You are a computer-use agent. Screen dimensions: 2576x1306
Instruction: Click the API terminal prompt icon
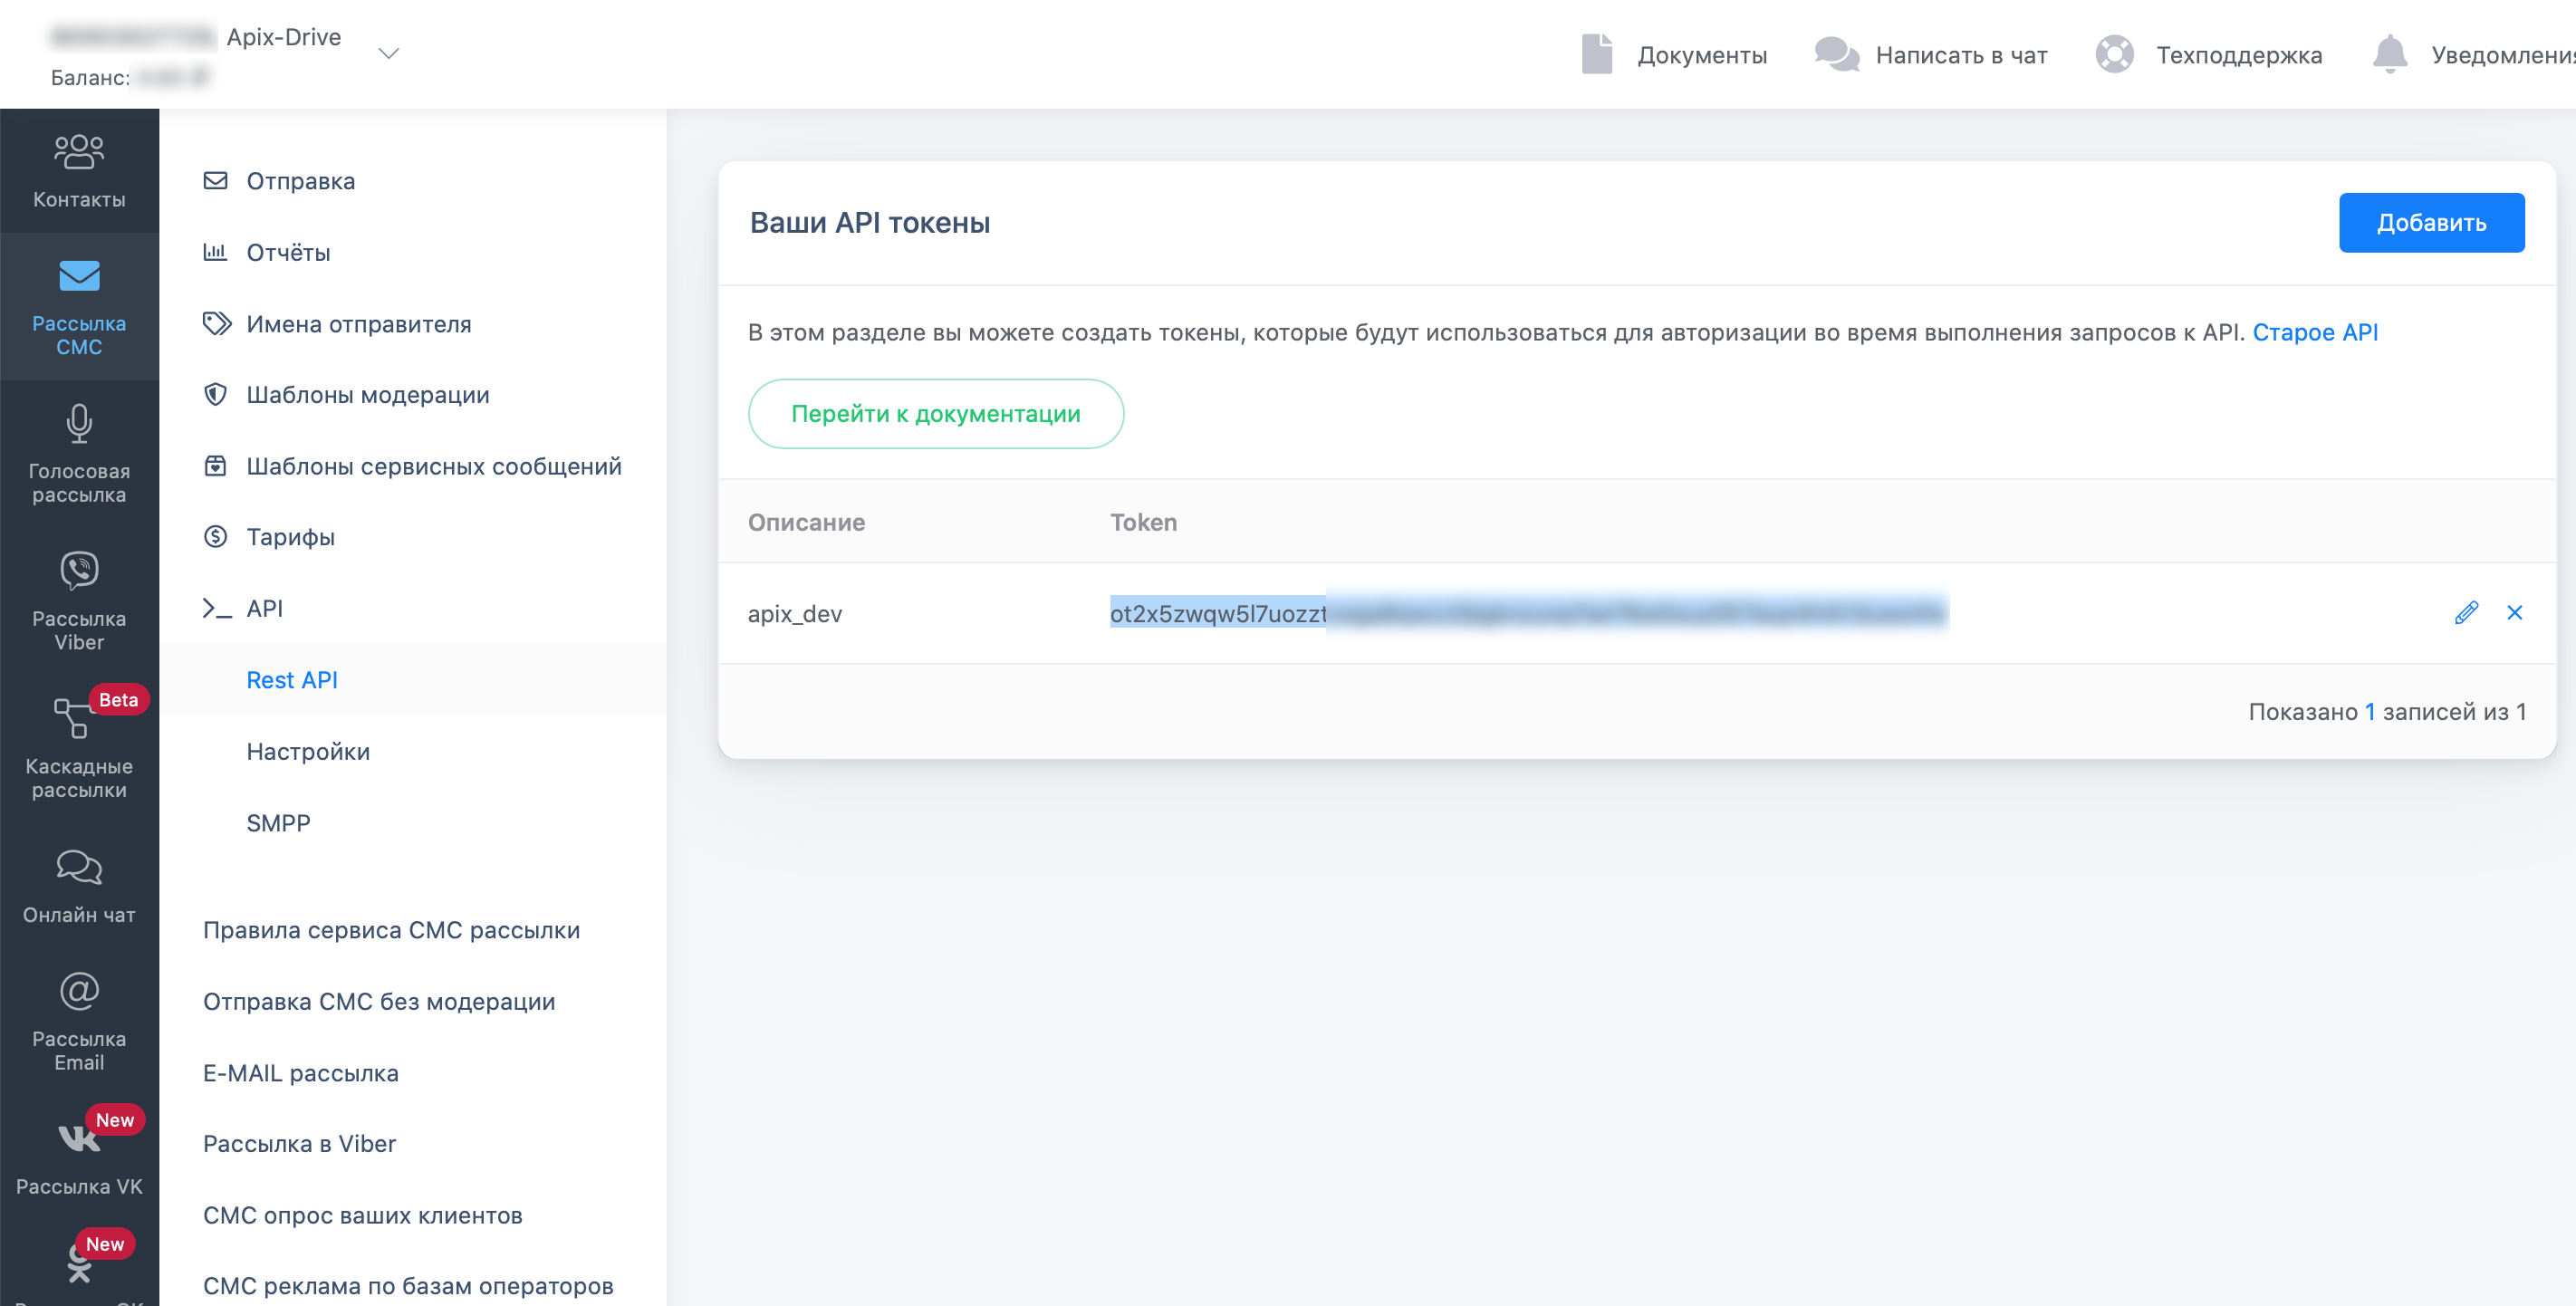(x=217, y=608)
